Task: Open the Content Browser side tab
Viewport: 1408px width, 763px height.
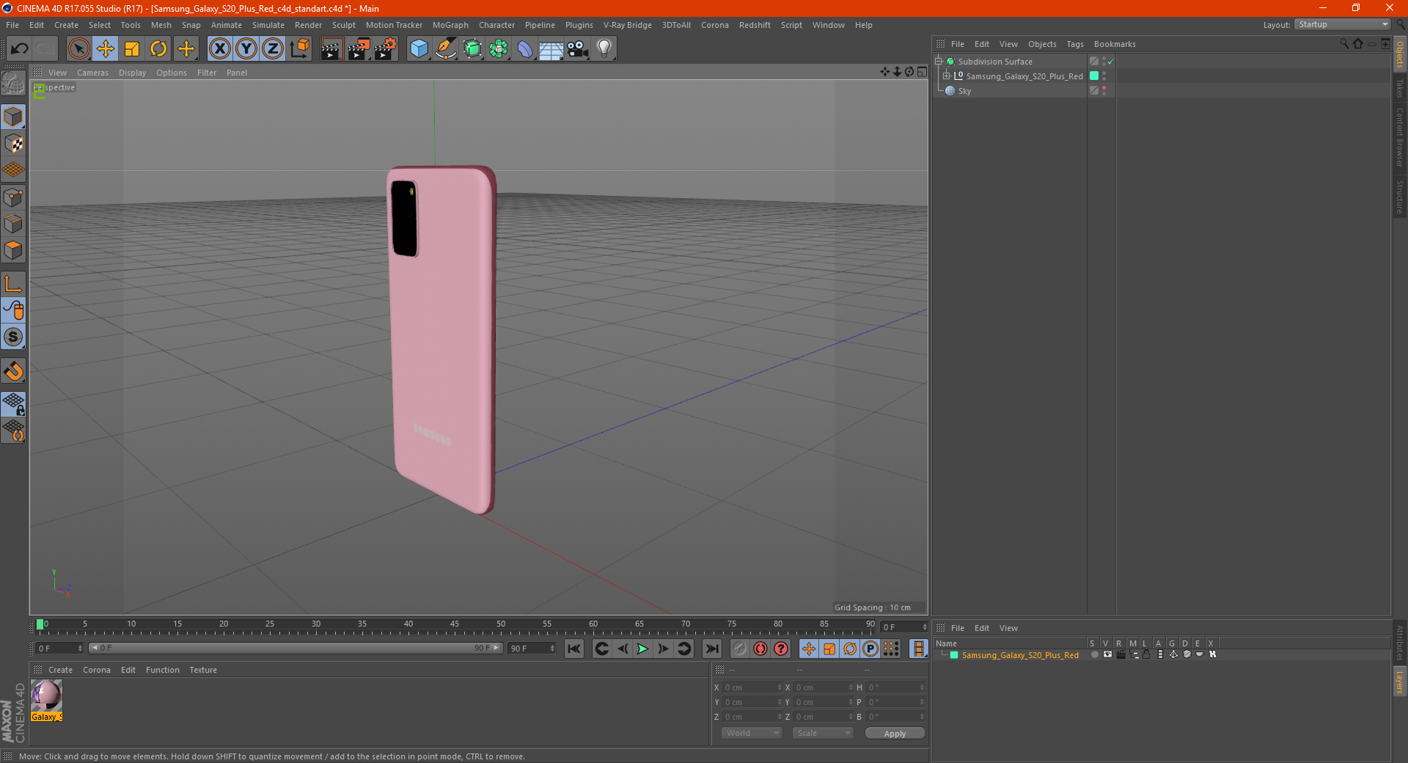Action: click(1400, 137)
